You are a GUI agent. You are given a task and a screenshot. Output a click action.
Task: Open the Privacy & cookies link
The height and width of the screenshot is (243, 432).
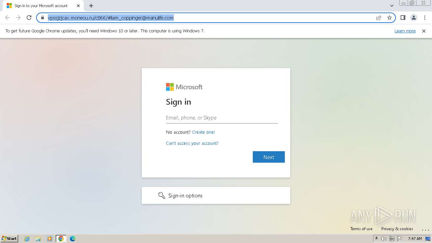397,228
